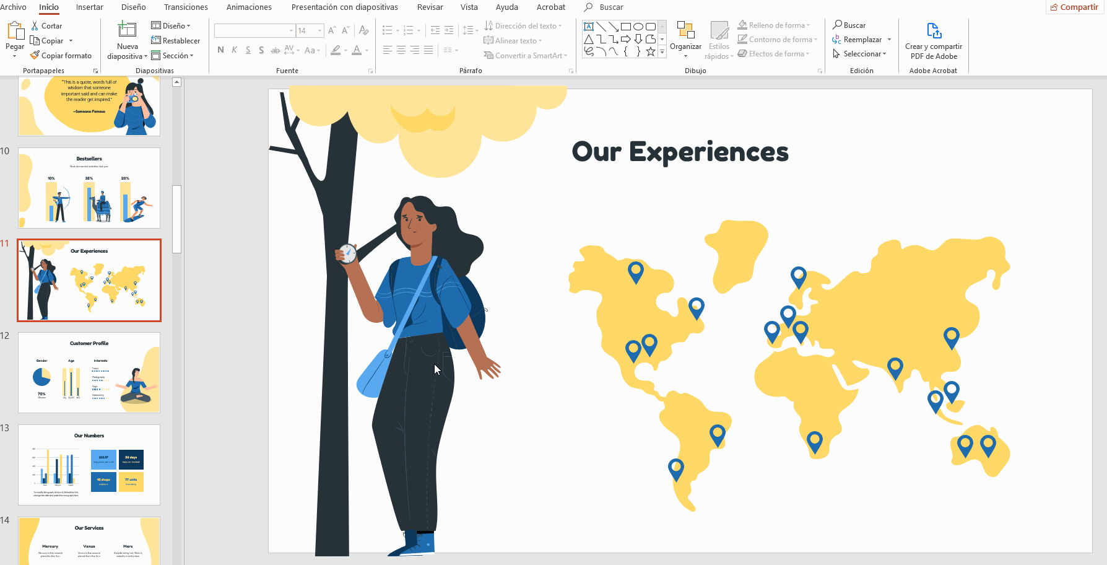Click the Copiar button
This screenshot has height=565, width=1107.
[47, 41]
